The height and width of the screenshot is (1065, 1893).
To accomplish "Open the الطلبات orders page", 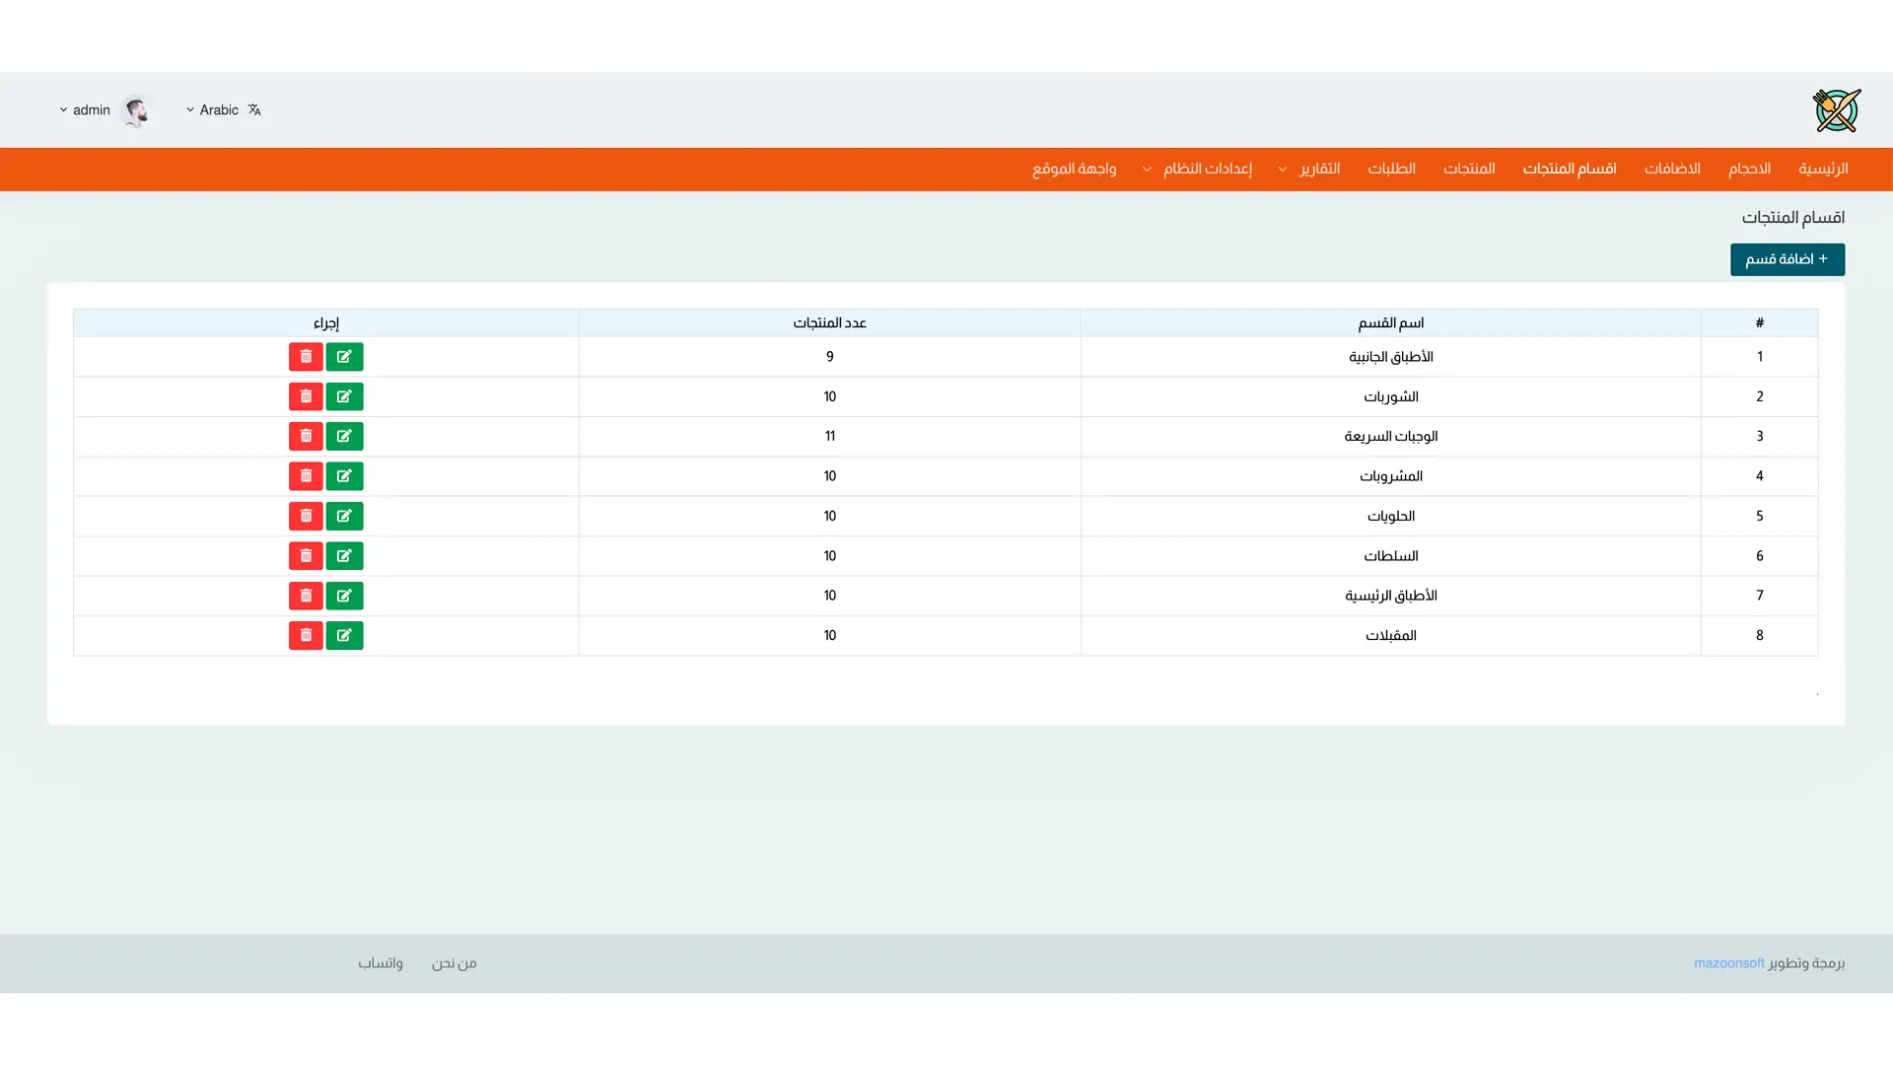I will (x=1391, y=169).
